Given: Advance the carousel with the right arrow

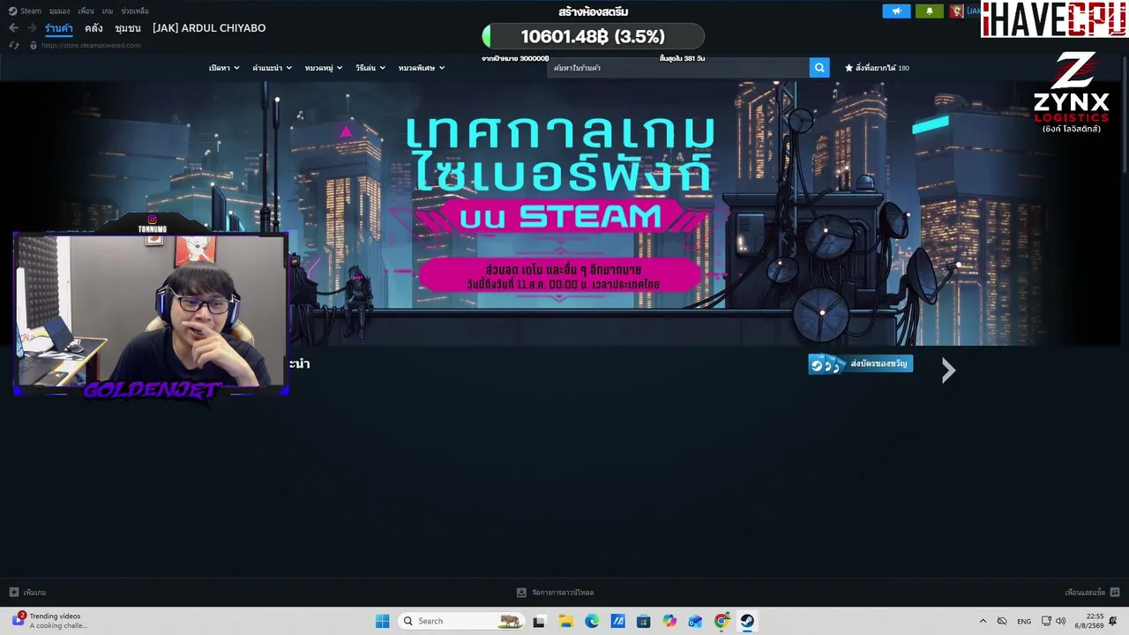Looking at the screenshot, I should pos(948,370).
